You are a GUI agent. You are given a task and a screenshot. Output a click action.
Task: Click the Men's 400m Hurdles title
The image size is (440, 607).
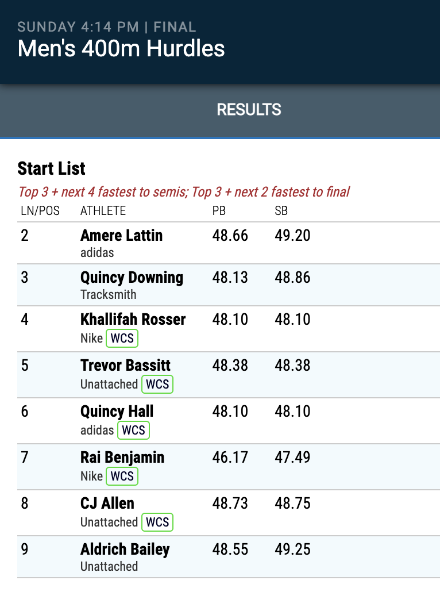pos(121,49)
